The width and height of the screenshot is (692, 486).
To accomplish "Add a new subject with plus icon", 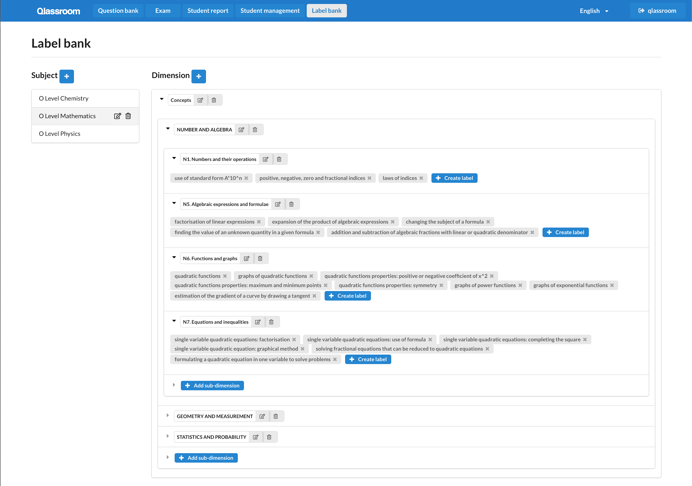I will point(67,76).
